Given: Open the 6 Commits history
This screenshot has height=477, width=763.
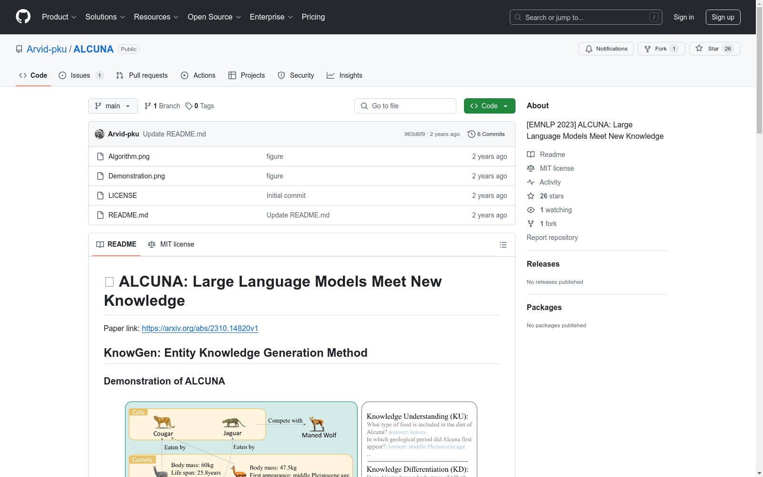Looking at the screenshot, I should click(x=486, y=134).
